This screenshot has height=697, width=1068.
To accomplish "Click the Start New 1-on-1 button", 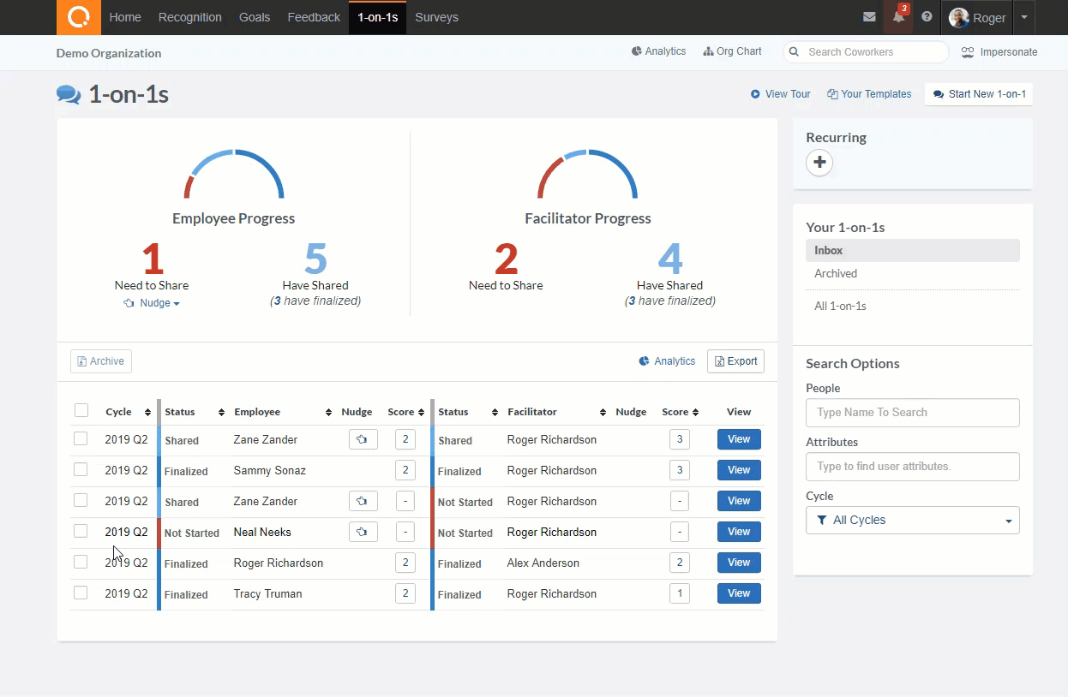I will tap(979, 94).
